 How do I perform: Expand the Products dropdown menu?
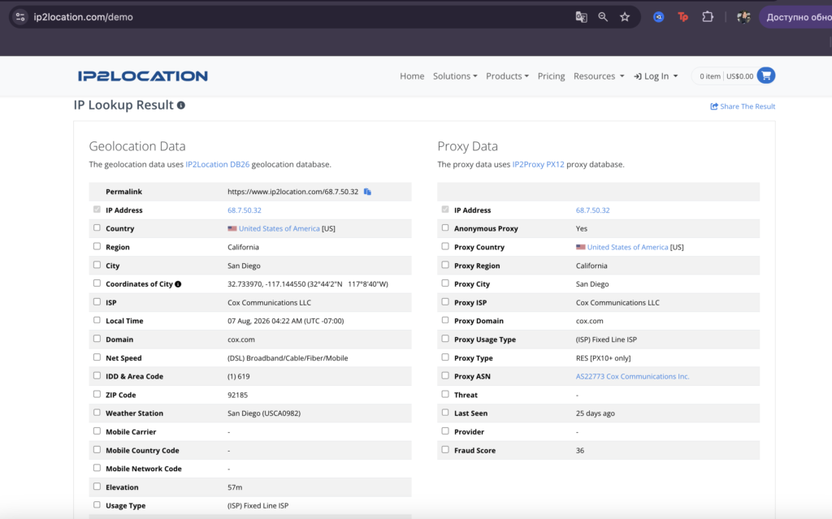507,76
